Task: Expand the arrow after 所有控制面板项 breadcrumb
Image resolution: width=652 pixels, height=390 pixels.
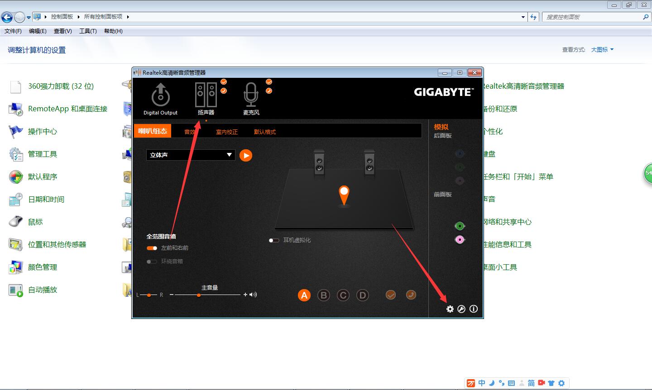Action: tap(128, 17)
